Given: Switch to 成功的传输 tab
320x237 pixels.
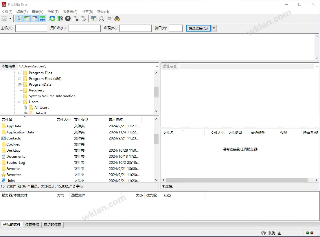Looking at the screenshot, I should (x=52, y=225).
